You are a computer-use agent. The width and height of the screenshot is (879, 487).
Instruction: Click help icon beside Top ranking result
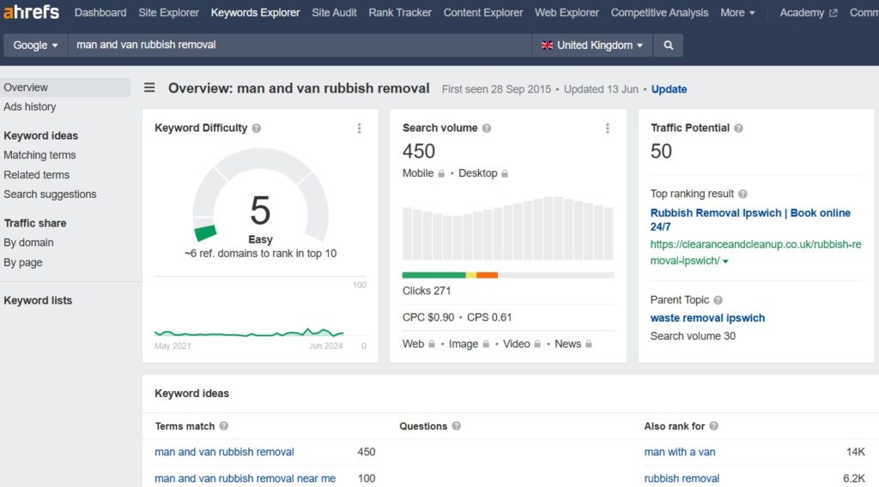pyautogui.click(x=743, y=195)
